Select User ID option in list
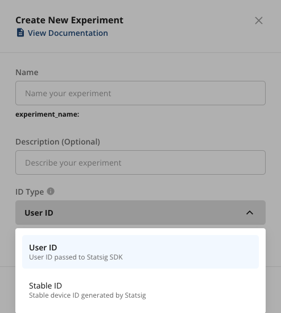The height and width of the screenshot is (313, 281). (x=140, y=252)
